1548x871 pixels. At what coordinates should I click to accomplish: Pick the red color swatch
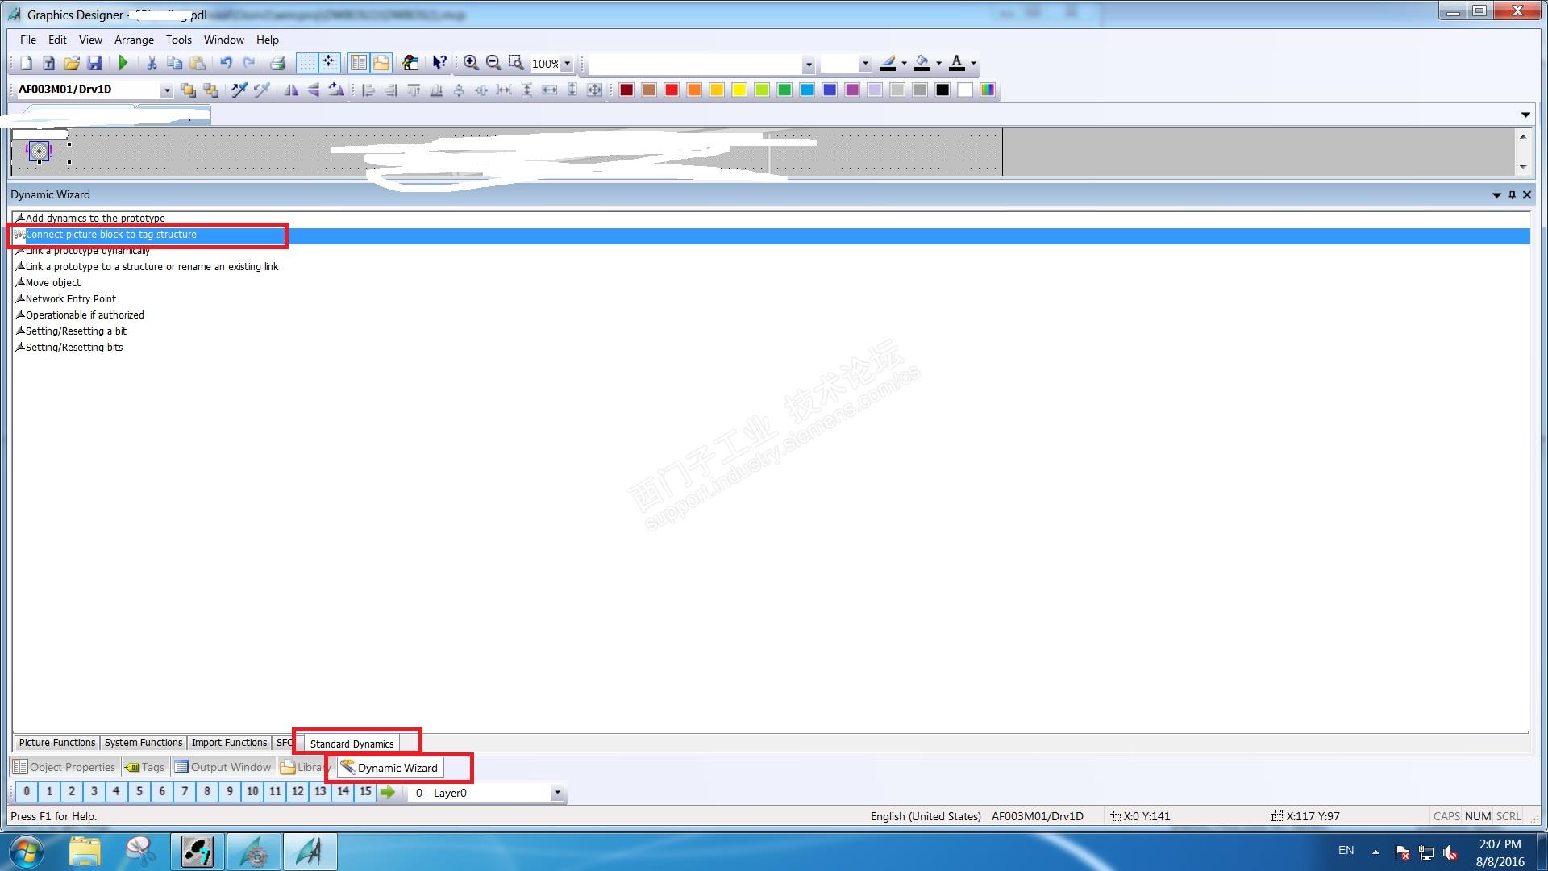(672, 90)
